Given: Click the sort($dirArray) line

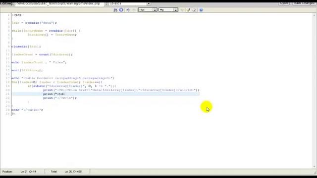Looking at the screenshot, I should click(x=27, y=70).
